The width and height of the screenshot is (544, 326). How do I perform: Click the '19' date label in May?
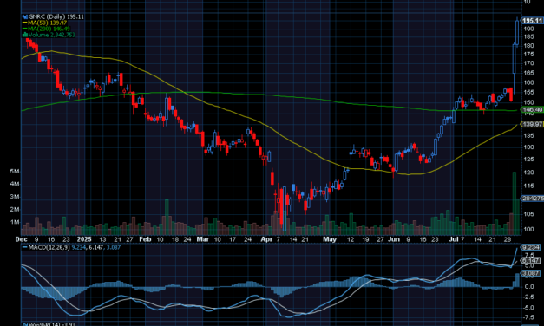365,239
